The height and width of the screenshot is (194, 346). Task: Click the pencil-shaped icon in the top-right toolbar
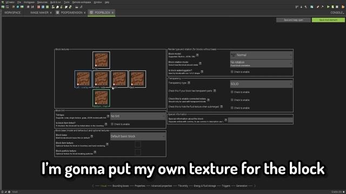coord(318,7)
